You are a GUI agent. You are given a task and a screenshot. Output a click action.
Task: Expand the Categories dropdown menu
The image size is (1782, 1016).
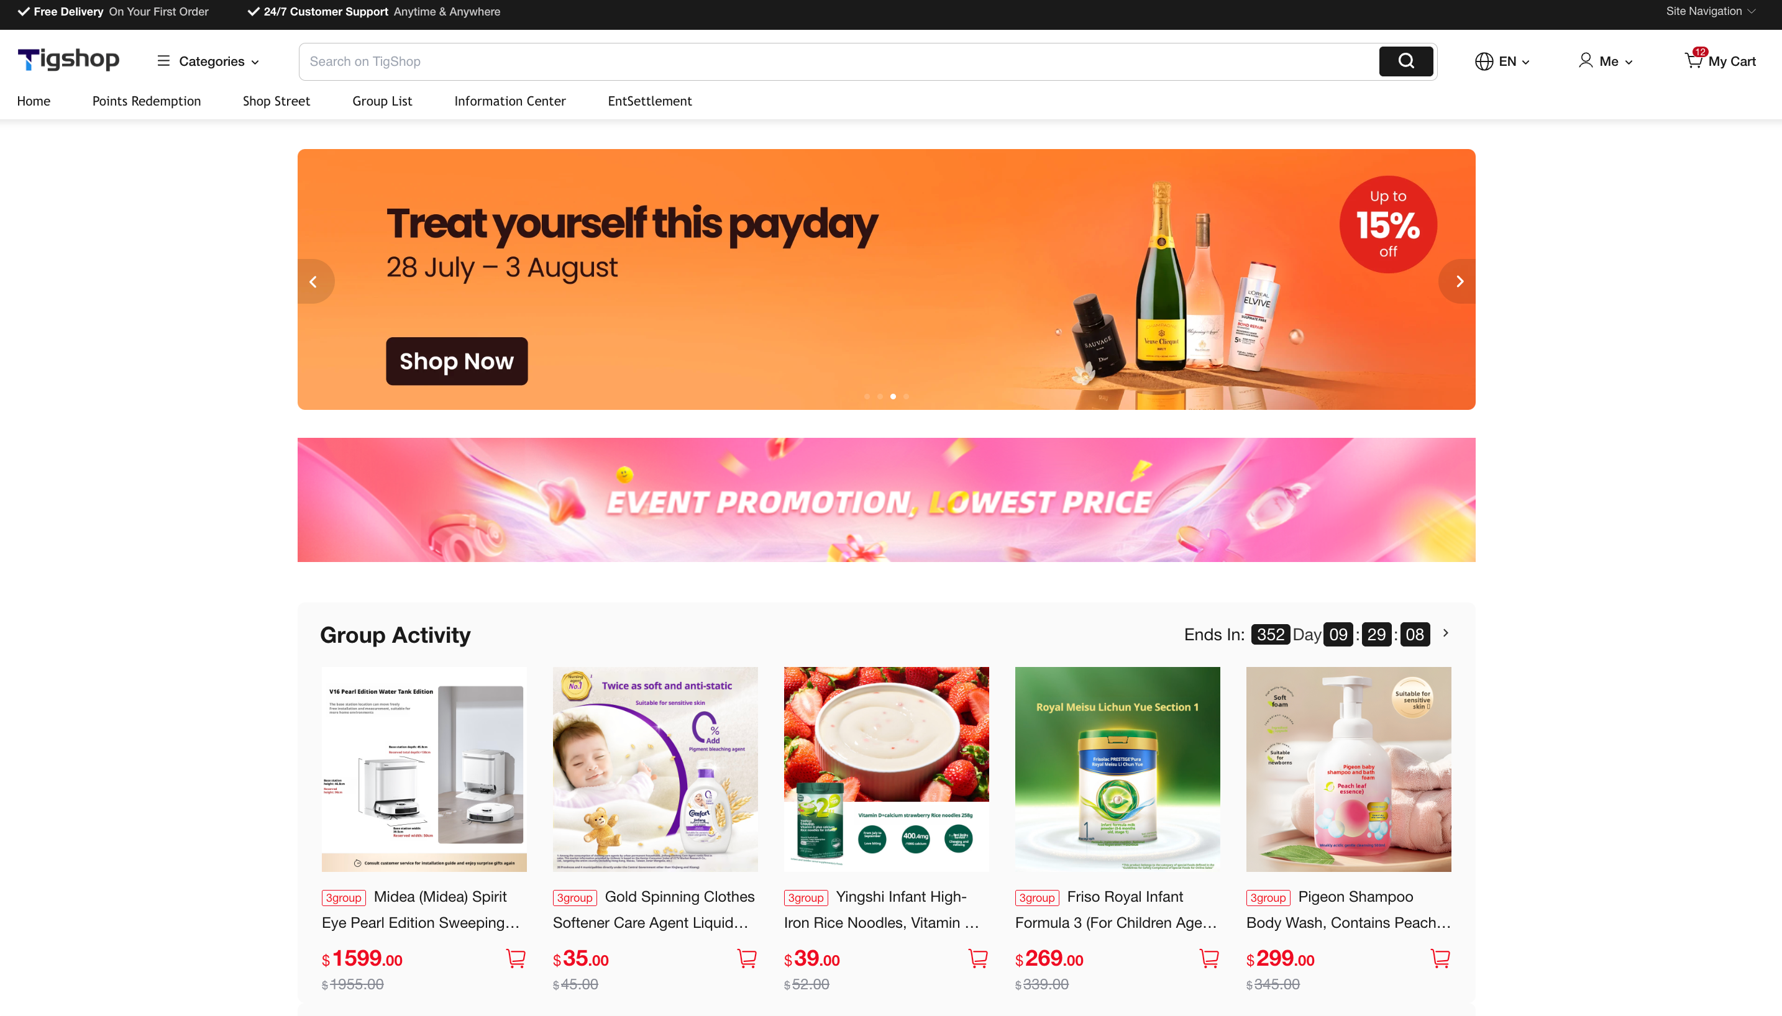(x=208, y=61)
